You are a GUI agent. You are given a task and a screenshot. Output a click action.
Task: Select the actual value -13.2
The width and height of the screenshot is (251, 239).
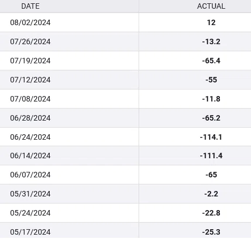point(211,41)
